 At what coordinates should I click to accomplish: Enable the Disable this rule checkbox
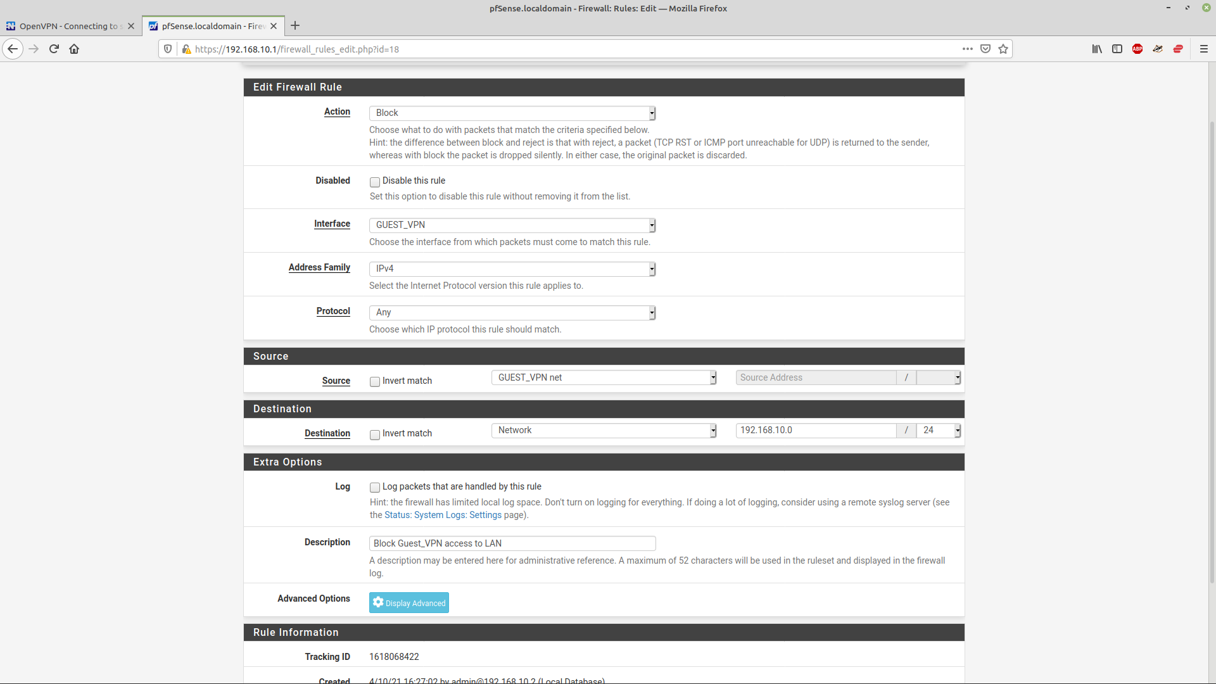tap(375, 182)
